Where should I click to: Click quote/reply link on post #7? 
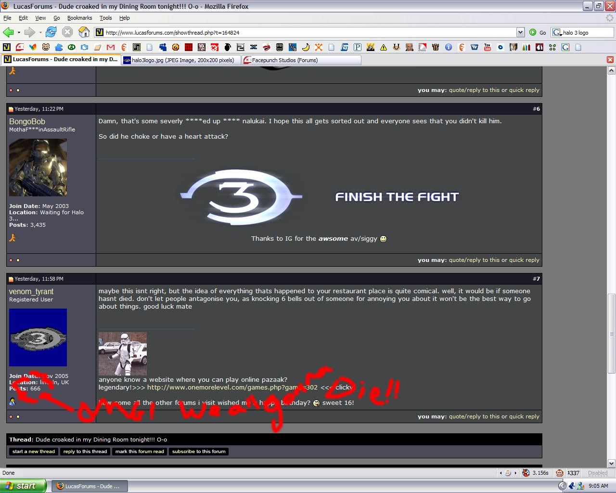[474, 416]
